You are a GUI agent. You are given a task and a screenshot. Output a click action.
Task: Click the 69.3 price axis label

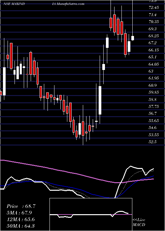(x=153, y=29)
